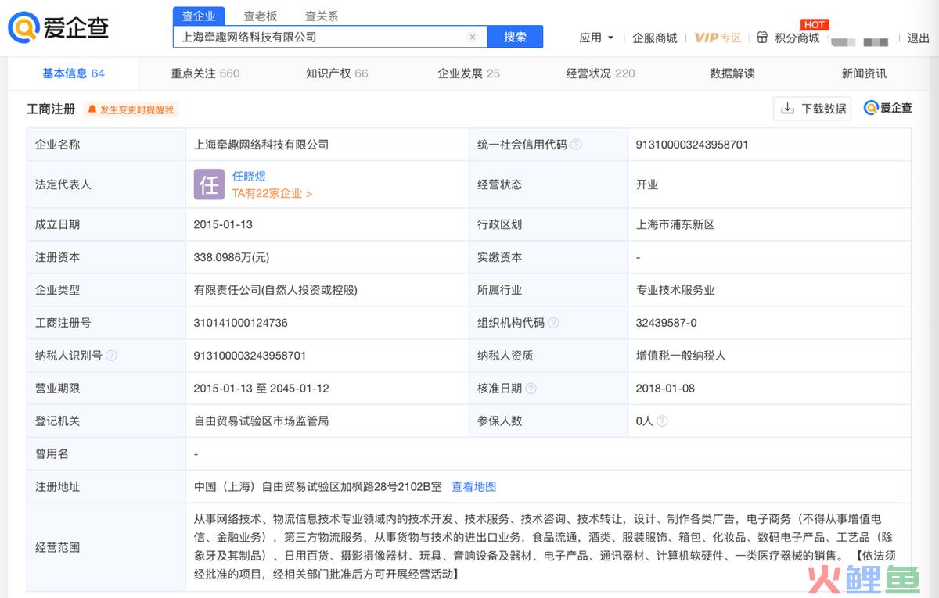Click the 上海市浦东新区 district value
Screen dimensions: 939x598
point(675,224)
